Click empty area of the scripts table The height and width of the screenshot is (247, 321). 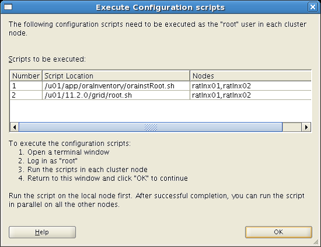coord(160,111)
